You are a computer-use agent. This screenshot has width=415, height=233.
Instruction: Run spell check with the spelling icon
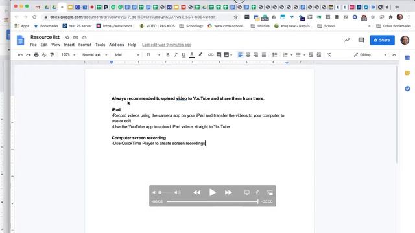[44, 54]
